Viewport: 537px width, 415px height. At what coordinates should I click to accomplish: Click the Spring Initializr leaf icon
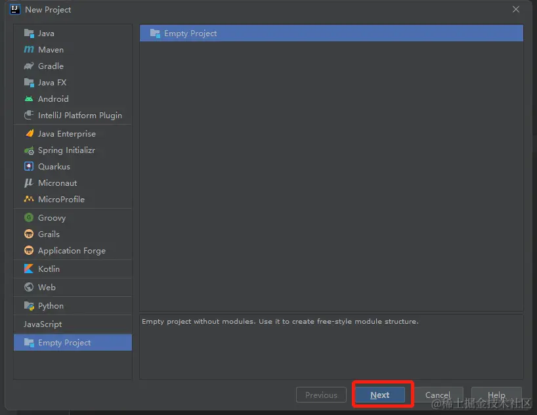29,150
